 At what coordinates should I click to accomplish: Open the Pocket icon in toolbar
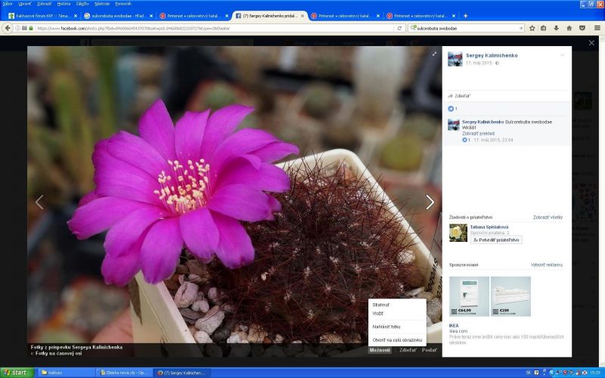coord(582,28)
